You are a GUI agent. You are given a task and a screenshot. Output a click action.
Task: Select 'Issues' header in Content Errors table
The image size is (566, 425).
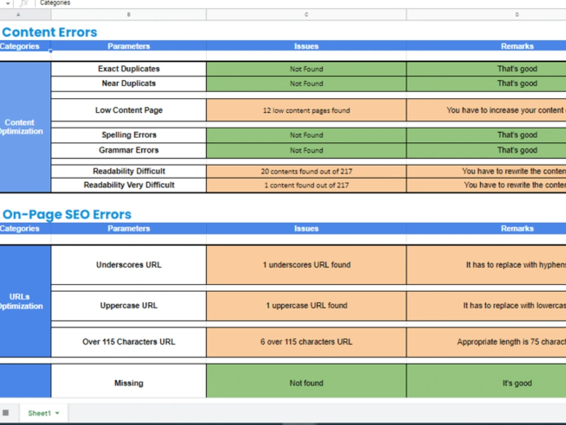[306, 46]
